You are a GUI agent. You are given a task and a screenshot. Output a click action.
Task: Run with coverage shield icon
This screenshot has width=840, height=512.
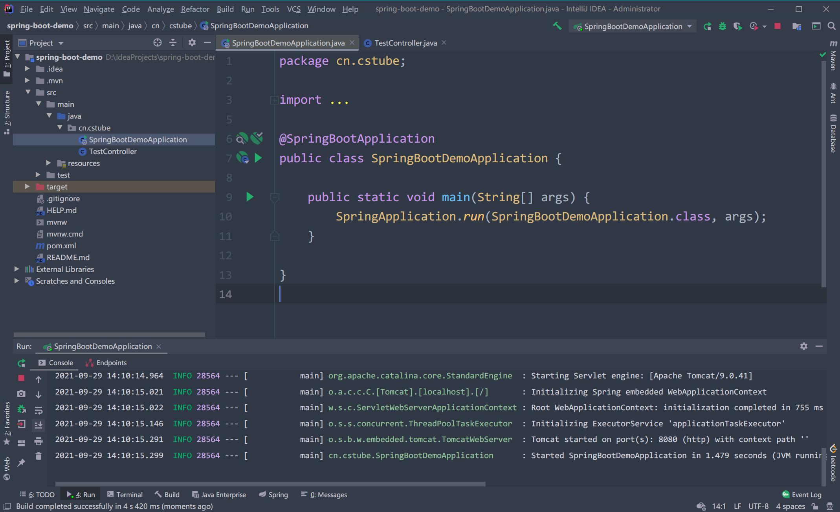(737, 26)
